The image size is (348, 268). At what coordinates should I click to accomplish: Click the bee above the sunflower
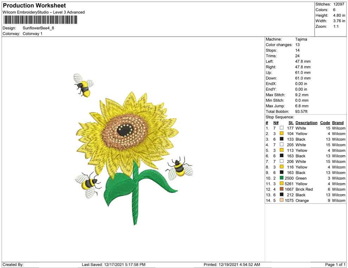point(83,85)
